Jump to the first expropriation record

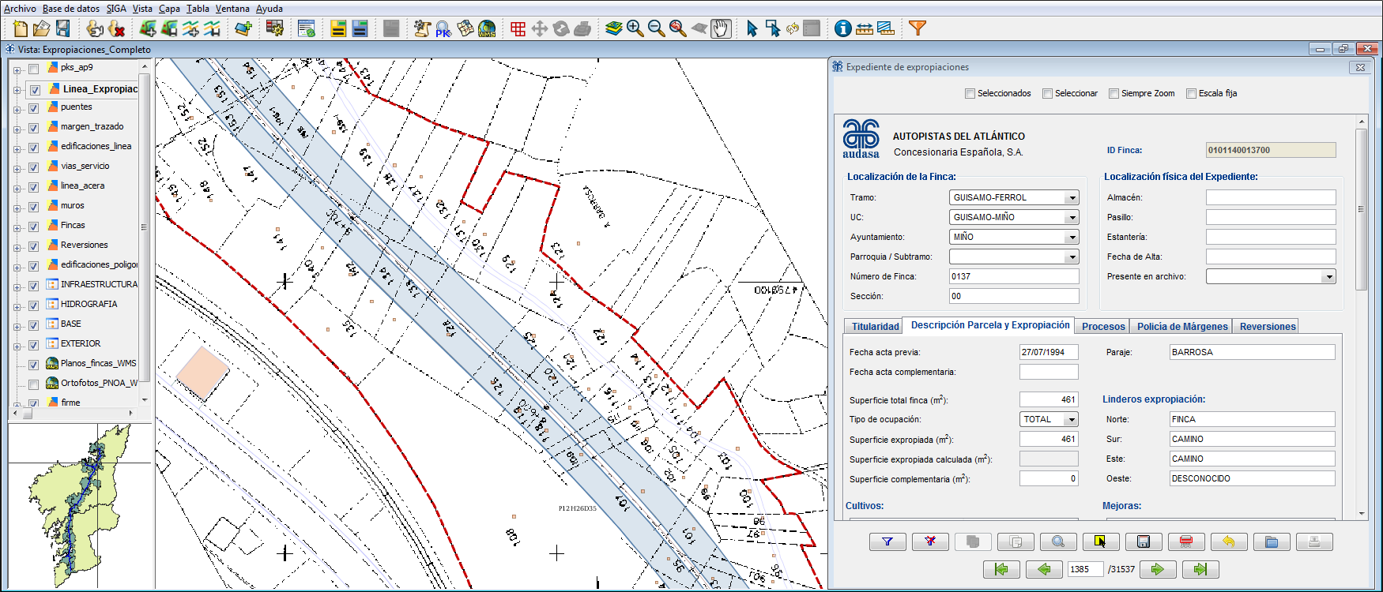(1001, 569)
